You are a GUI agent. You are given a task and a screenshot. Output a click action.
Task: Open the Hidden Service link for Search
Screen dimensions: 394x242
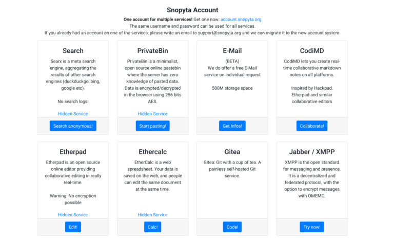point(73,114)
